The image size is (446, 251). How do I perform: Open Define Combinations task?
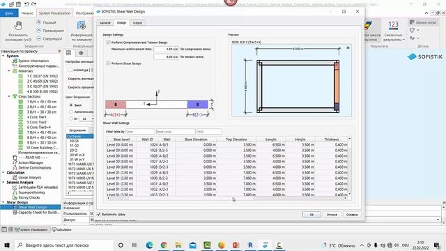point(35,167)
